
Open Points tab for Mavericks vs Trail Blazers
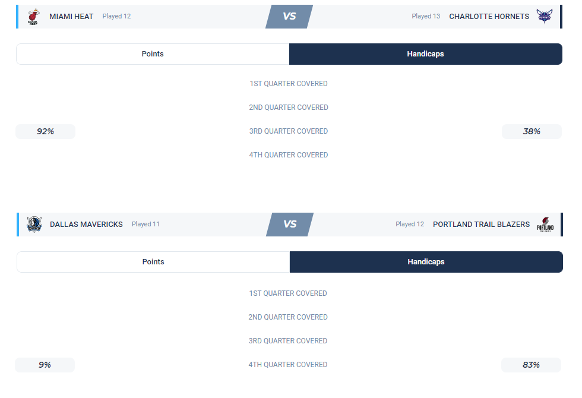pyautogui.click(x=153, y=262)
